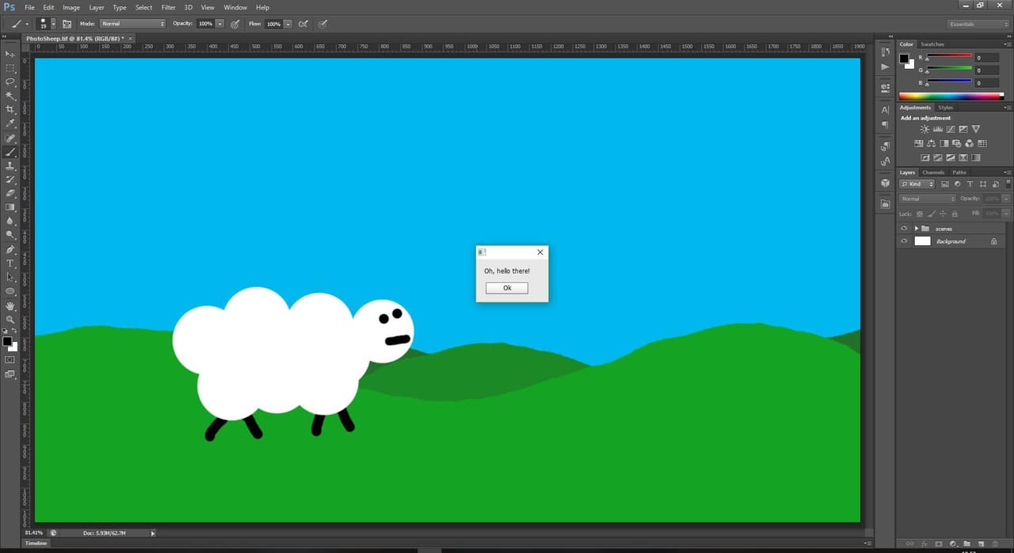
Task: Select the Zoom tool
Action: [10, 319]
